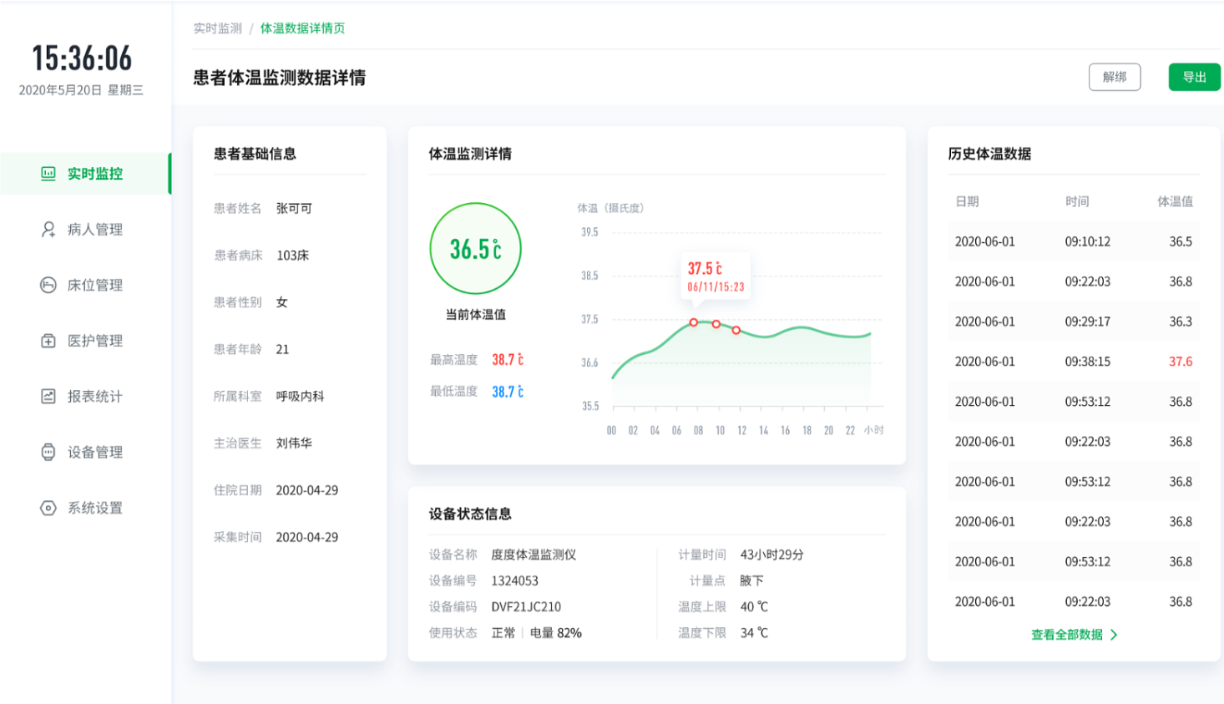Click the red 38.7℃ 最高温度 value

click(508, 360)
